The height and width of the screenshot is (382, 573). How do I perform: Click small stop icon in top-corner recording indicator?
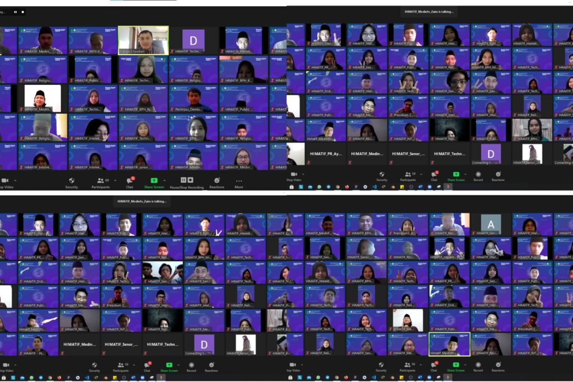click(22, 11)
